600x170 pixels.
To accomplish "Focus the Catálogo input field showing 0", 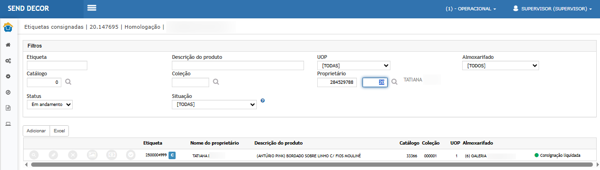I will point(45,82).
